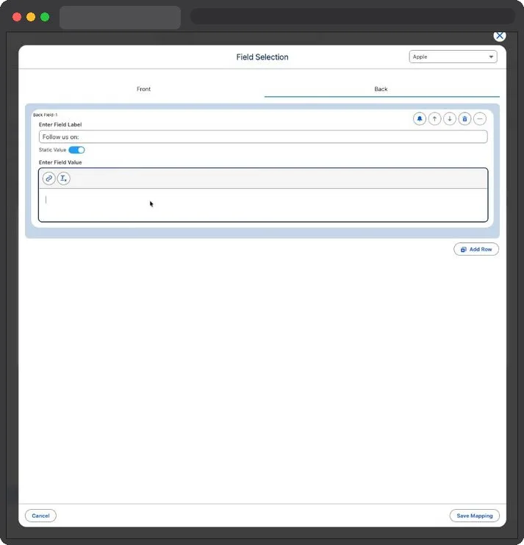The image size is (524, 545).
Task: Insert a link using the link icon
Action: point(49,178)
